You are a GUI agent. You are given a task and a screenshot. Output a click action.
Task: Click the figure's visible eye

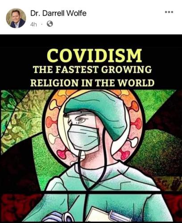pos(81,119)
